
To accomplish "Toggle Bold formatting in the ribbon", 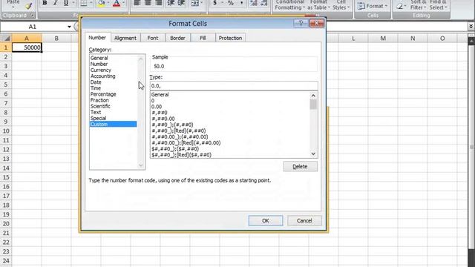I will click(x=45, y=3).
